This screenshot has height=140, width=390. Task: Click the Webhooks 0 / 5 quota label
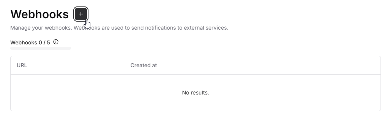[30, 42]
